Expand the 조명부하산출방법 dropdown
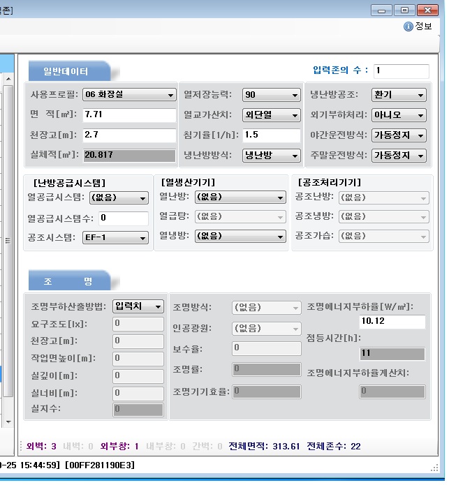449x485 pixels. 138,306
